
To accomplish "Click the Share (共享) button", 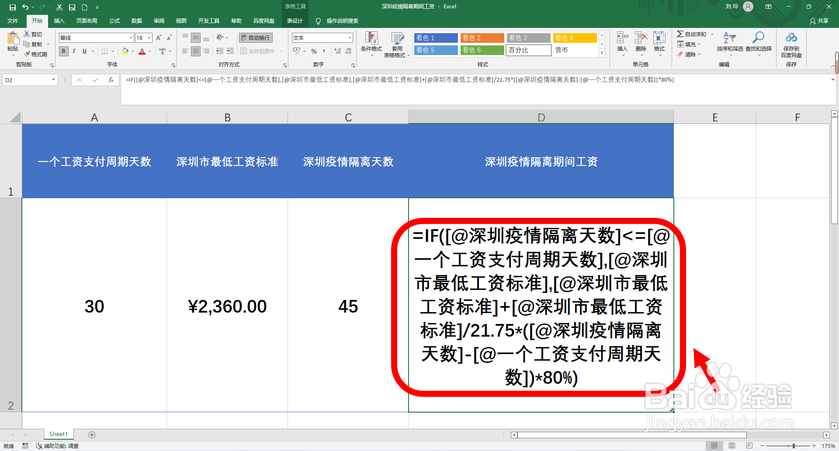I will point(819,21).
